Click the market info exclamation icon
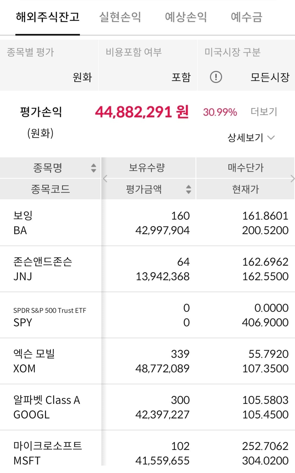295x473 pixels. point(216,77)
